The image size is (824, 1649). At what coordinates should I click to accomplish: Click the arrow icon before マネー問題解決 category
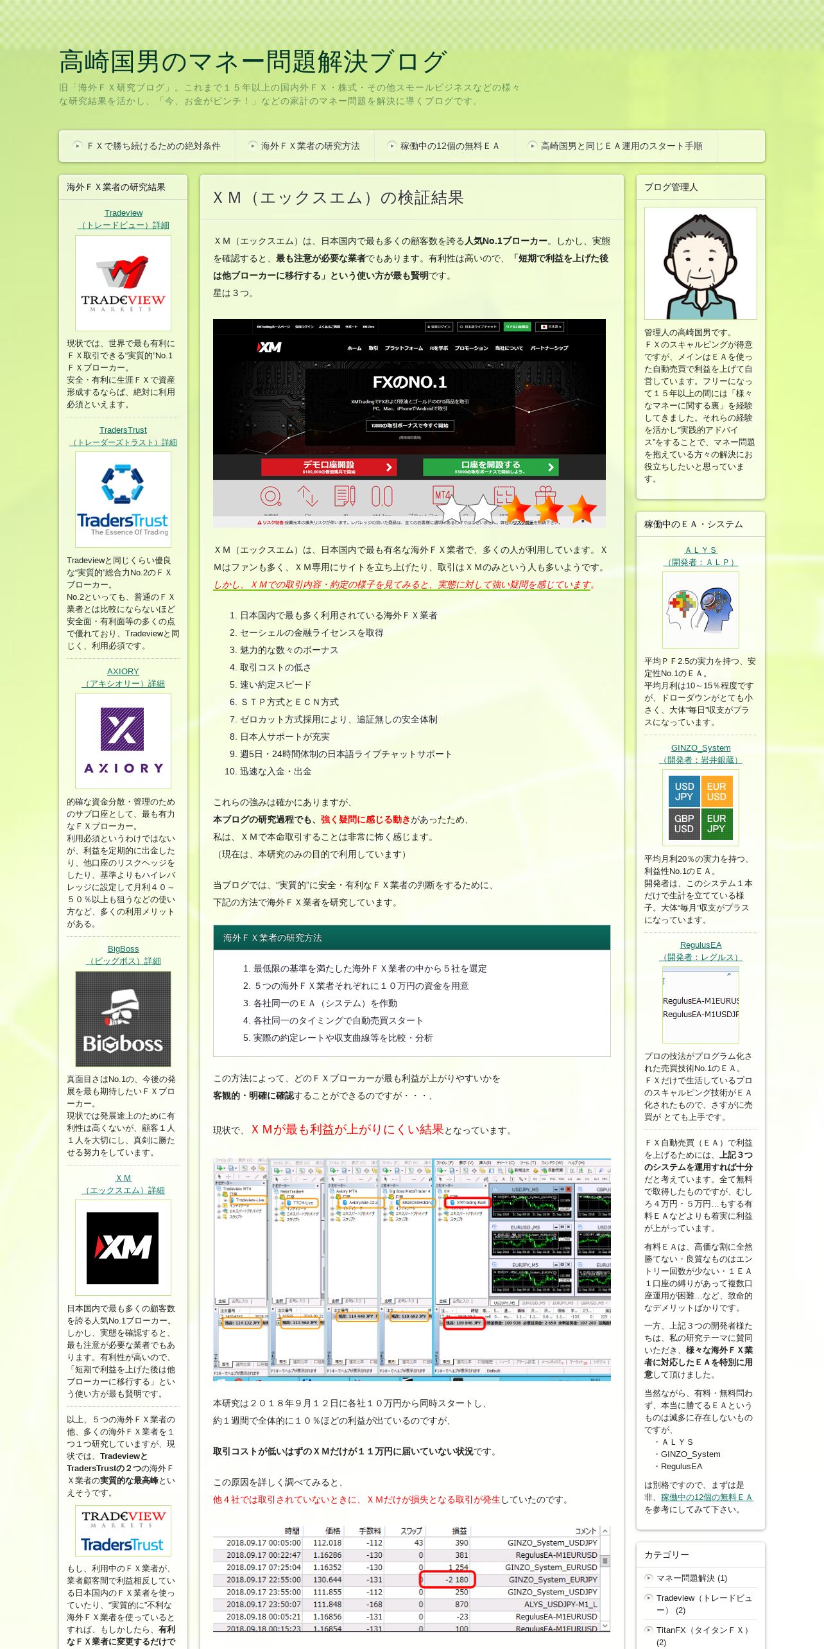(x=648, y=1578)
